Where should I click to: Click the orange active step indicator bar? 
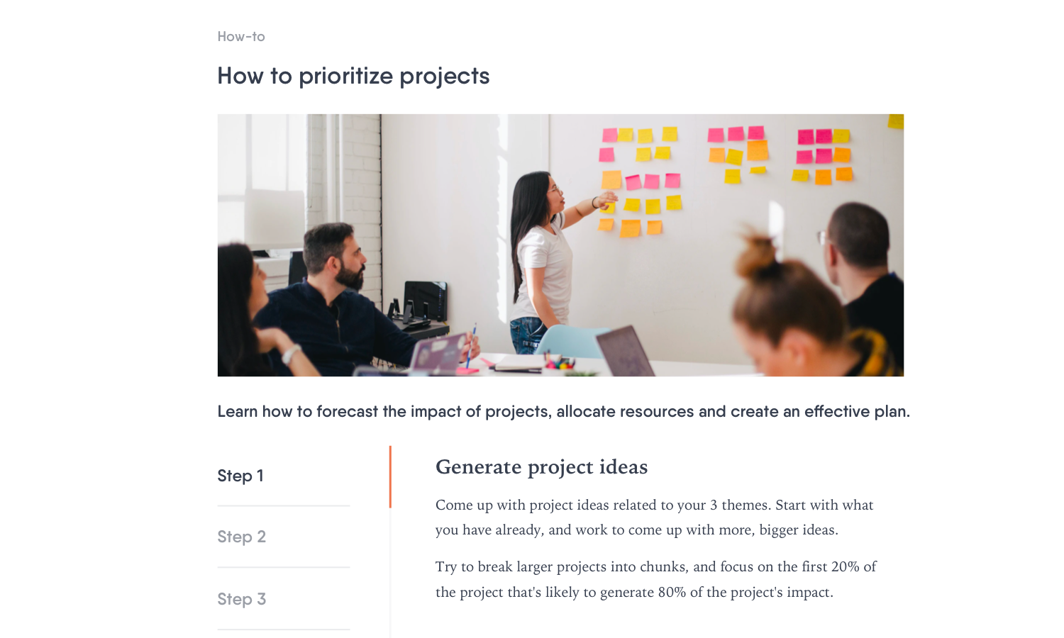tap(390, 476)
